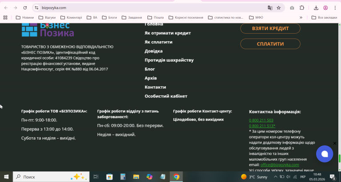This screenshot has width=341, height=182.
Task: Open Особистий кабінет footer link
Action: [x=166, y=96]
